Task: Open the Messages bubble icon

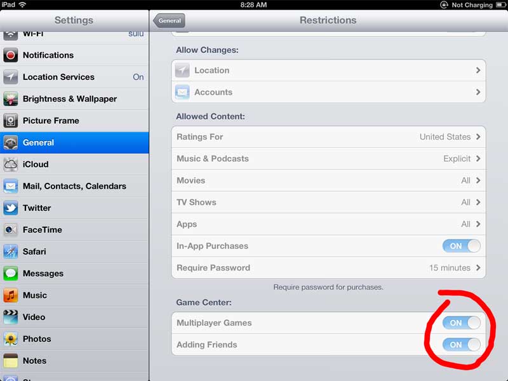Action: pos(10,274)
